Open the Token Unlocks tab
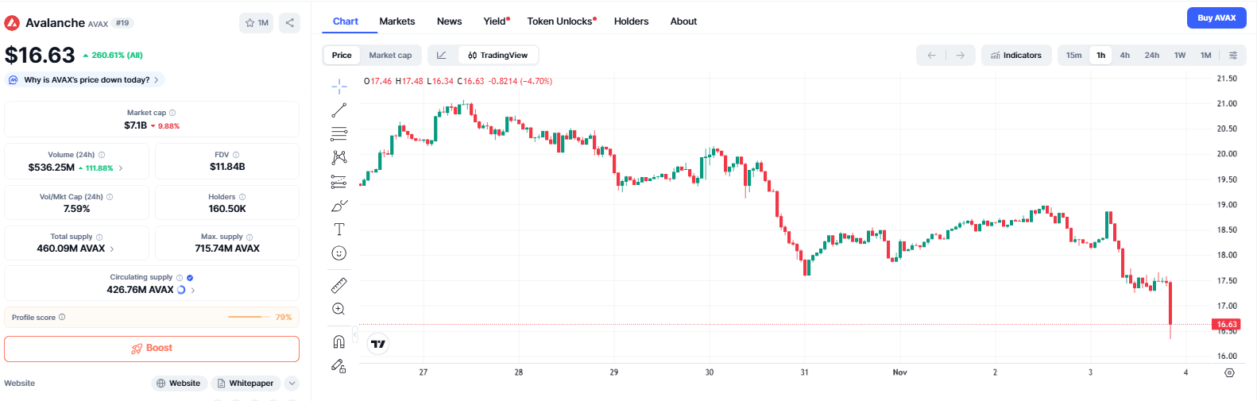1257x401 pixels. (x=561, y=21)
